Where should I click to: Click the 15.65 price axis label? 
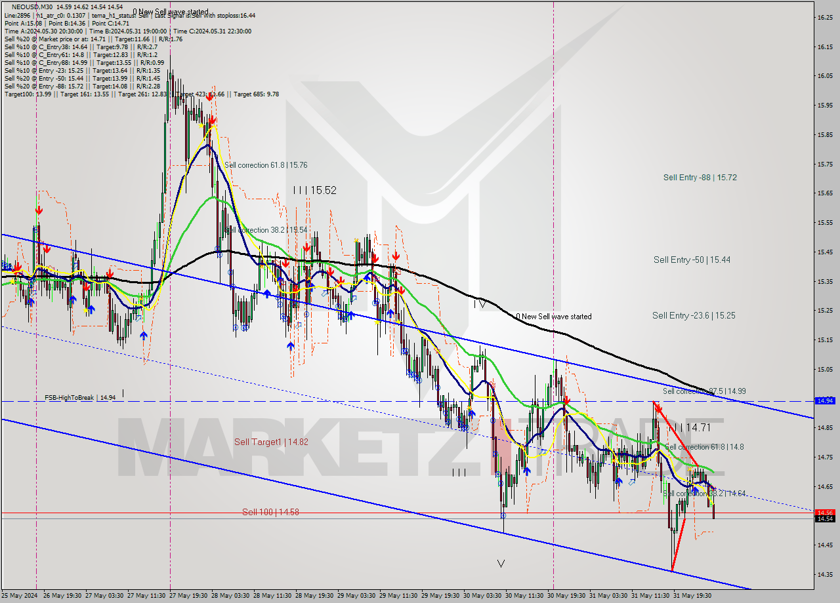[x=825, y=193]
